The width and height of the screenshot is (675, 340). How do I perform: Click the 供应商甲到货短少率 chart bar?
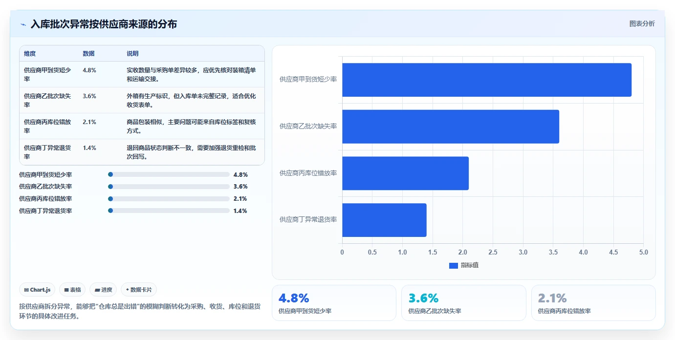[487, 80]
